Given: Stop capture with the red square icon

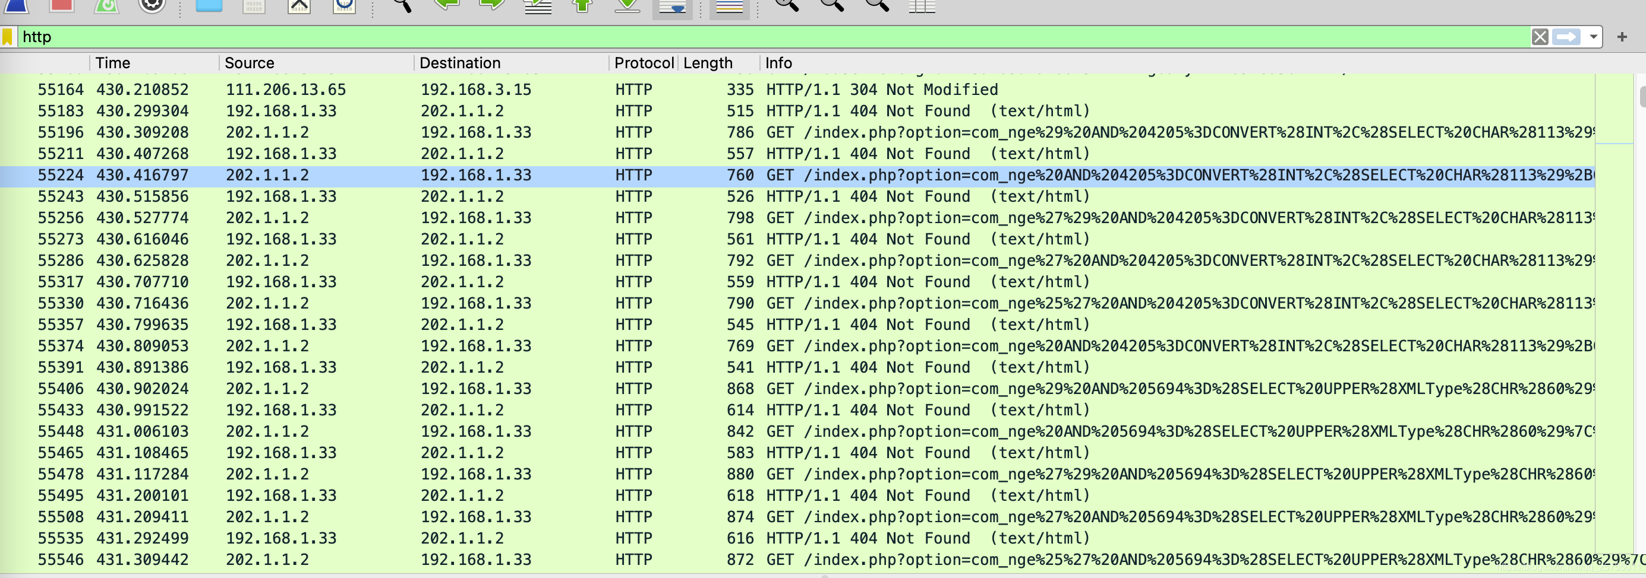Looking at the screenshot, I should [x=62, y=5].
